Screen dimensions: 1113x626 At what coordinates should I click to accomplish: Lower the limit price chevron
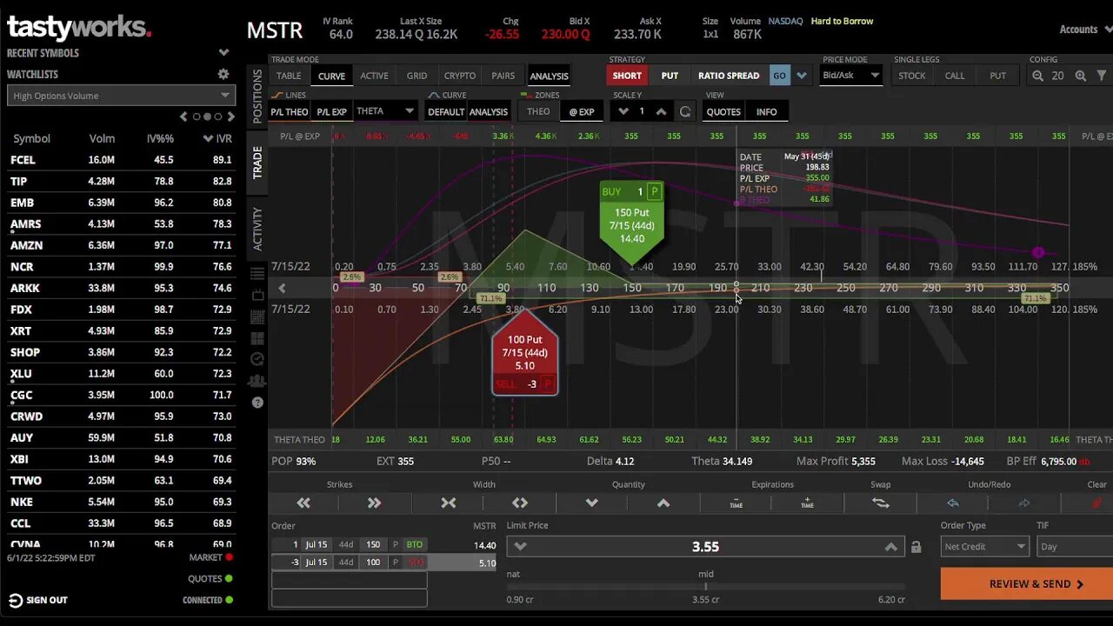tap(520, 547)
